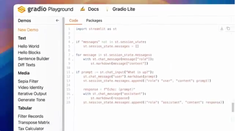
Task: Click the Text category heading
Action: tap(22, 38)
